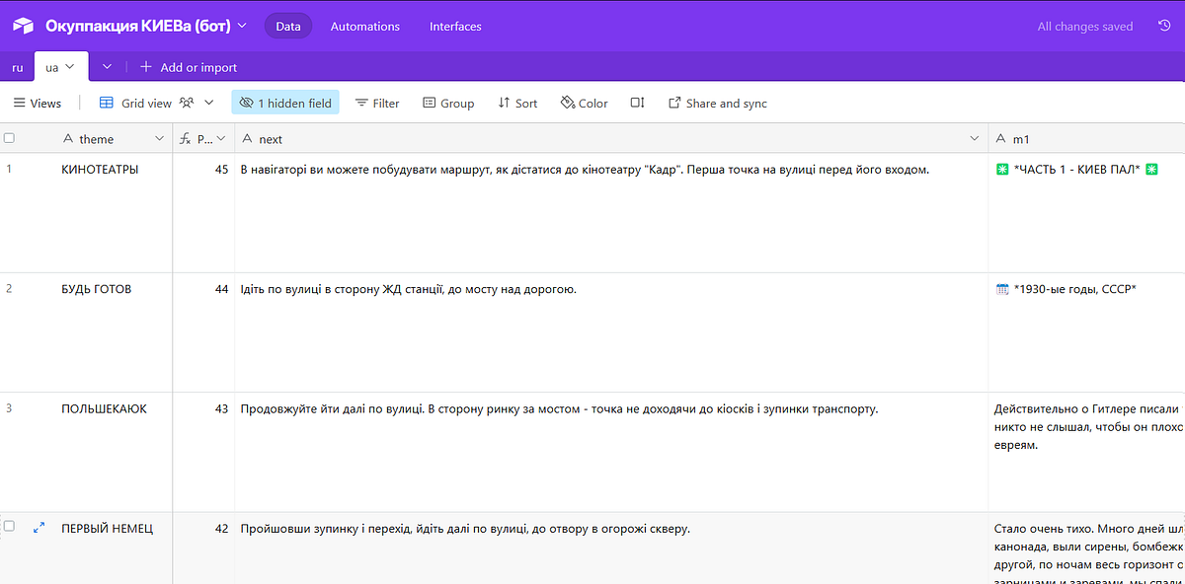
Task: Open the P... column dropdown arrow
Action: coord(221,139)
